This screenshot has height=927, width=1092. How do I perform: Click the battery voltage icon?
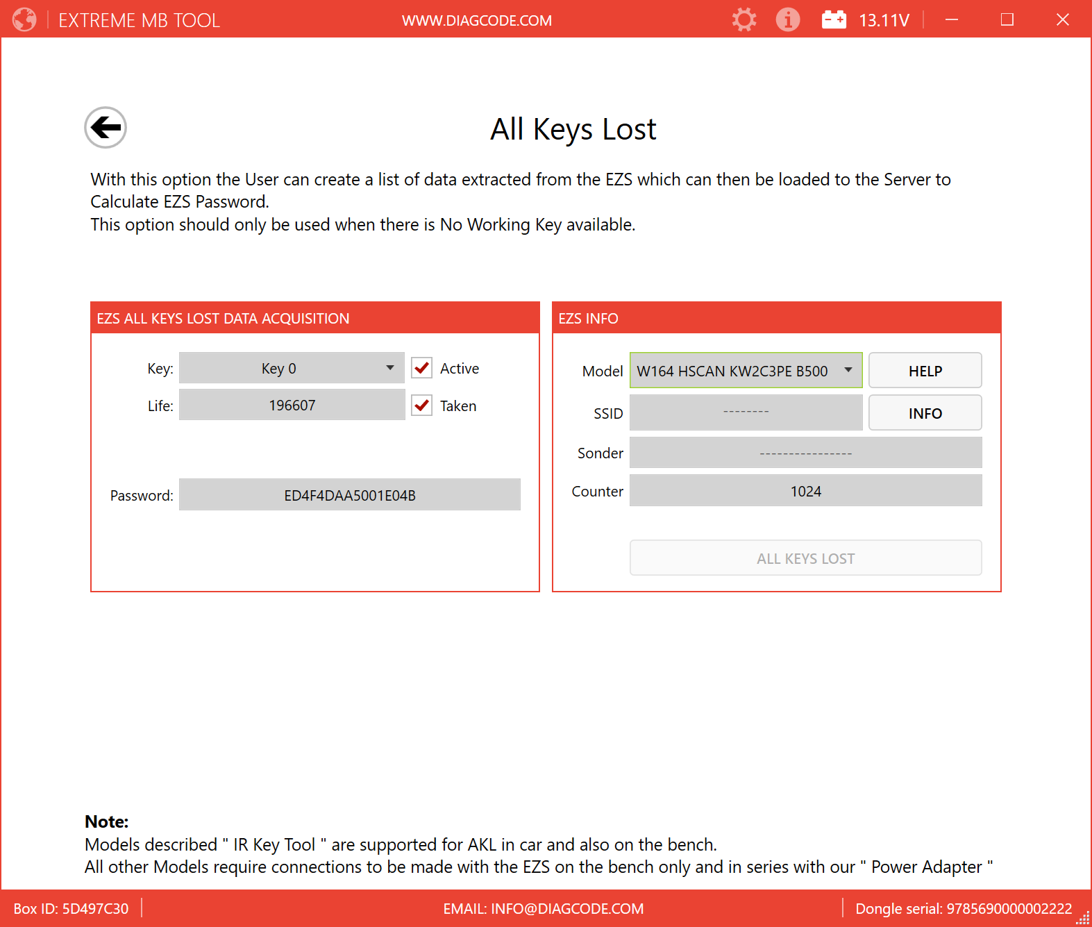tap(834, 19)
